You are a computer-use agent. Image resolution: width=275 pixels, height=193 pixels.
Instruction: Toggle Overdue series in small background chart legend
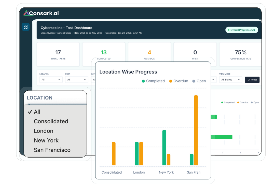click(243, 102)
